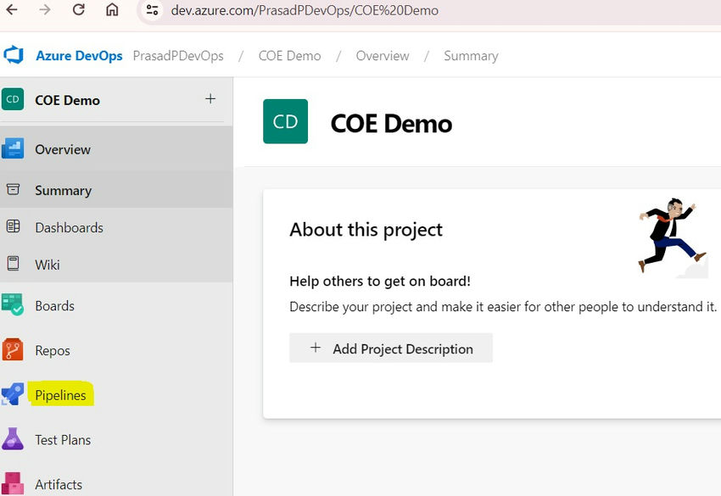
Task: Select the Pipelines menu label
Action: point(61,395)
